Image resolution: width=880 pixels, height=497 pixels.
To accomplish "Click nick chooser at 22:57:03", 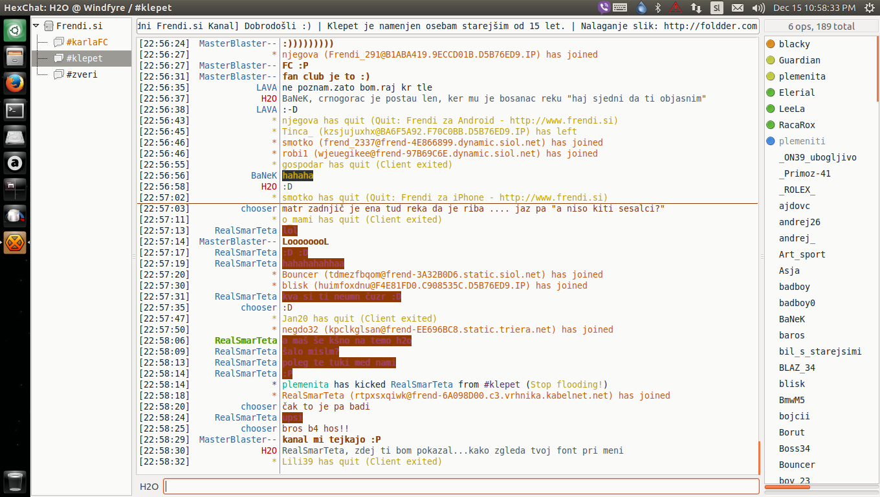I will click(259, 208).
